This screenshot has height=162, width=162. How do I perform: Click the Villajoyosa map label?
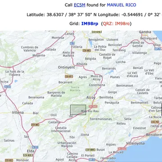pyautogui.click(x=135, y=143)
